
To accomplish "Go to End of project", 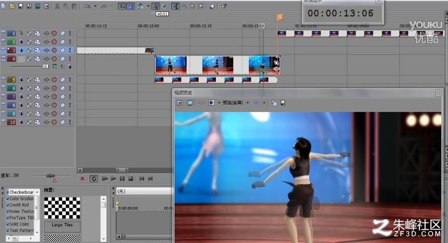I will tap(150, 179).
